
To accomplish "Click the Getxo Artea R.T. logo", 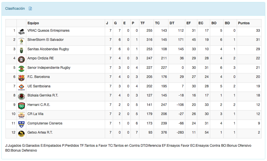I will tap(21, 133).
